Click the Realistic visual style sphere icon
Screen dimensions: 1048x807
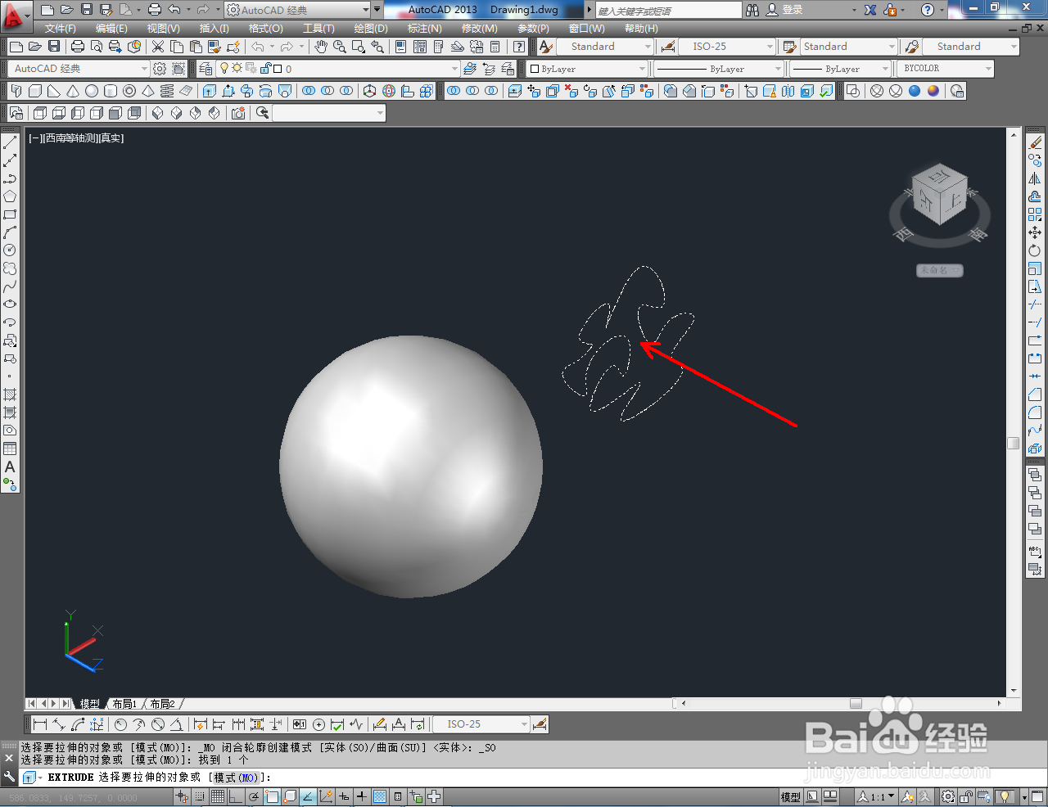pos(915,91)
